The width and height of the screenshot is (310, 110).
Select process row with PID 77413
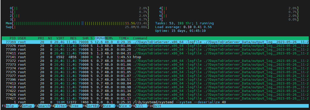pyautogui.click(x=155, y=83)
